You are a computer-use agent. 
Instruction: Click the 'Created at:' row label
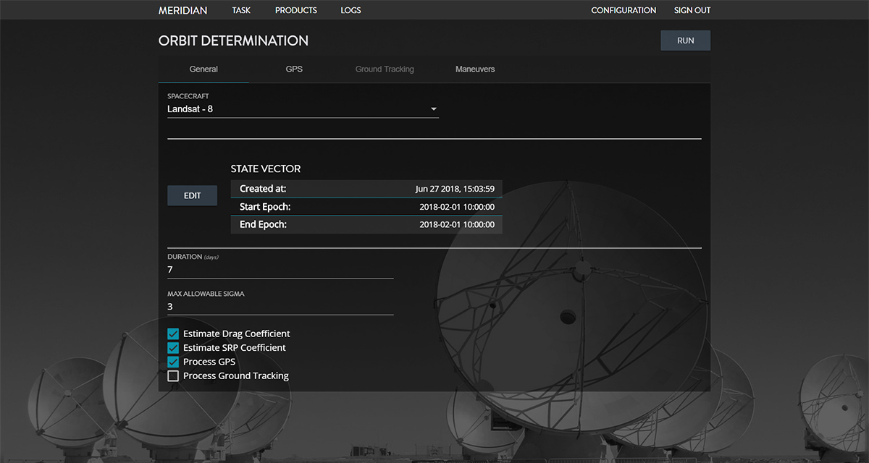[263, 189]
